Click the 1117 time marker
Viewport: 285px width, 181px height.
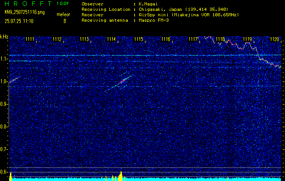click(x=193, y=39)
